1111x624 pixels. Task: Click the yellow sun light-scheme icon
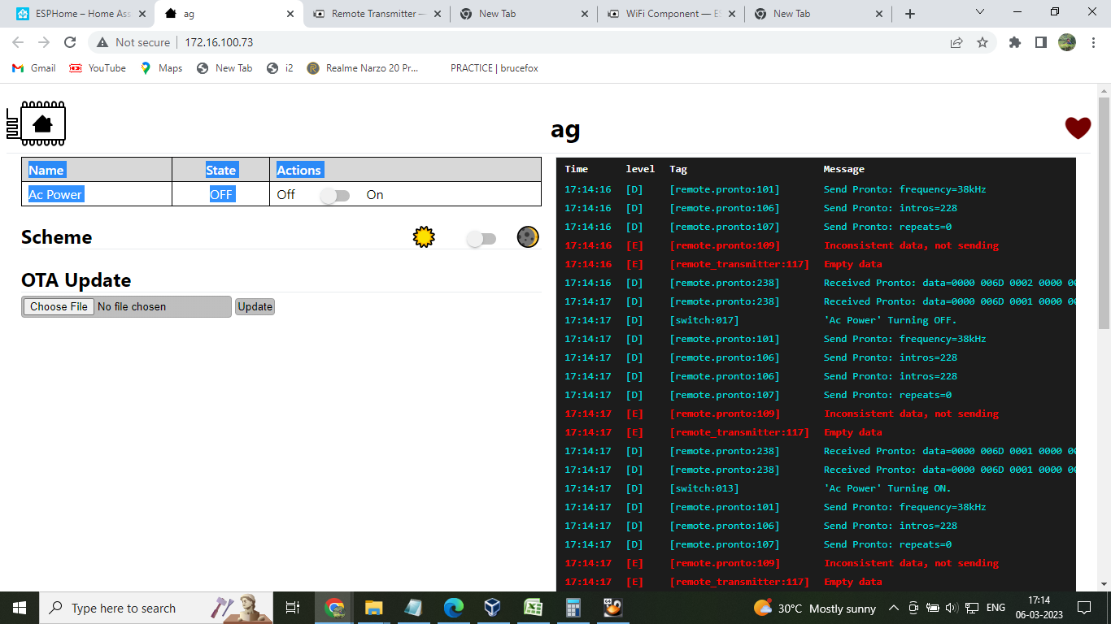pyautogui.click(x=424, y=237)
